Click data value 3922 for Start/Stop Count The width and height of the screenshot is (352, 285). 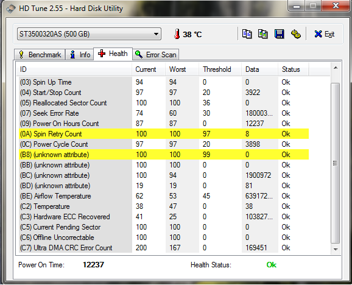(x=253, y=93)
